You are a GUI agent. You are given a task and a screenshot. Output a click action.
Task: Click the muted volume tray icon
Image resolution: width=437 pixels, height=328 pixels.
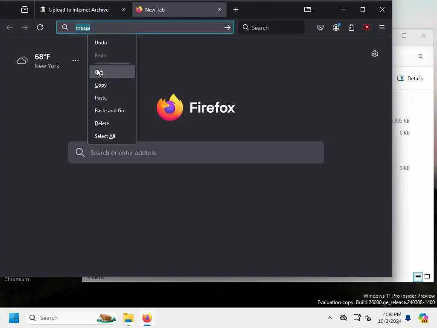click(x=368, y=318)
